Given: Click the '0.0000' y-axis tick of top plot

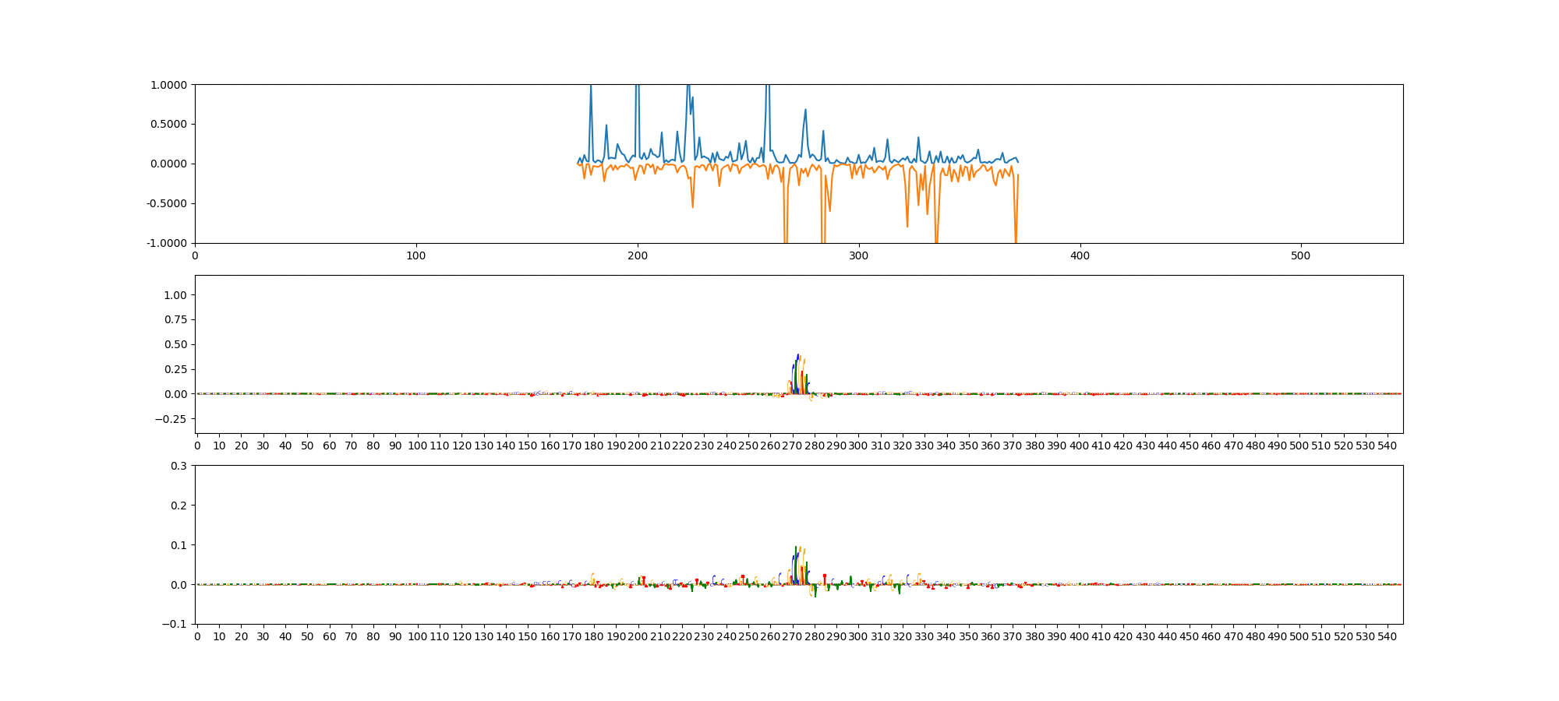Looking at the screenshot, I should pos(168,164).
